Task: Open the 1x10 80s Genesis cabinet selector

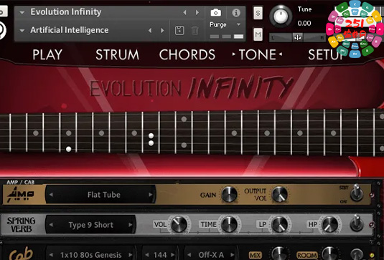Action: 90,255
